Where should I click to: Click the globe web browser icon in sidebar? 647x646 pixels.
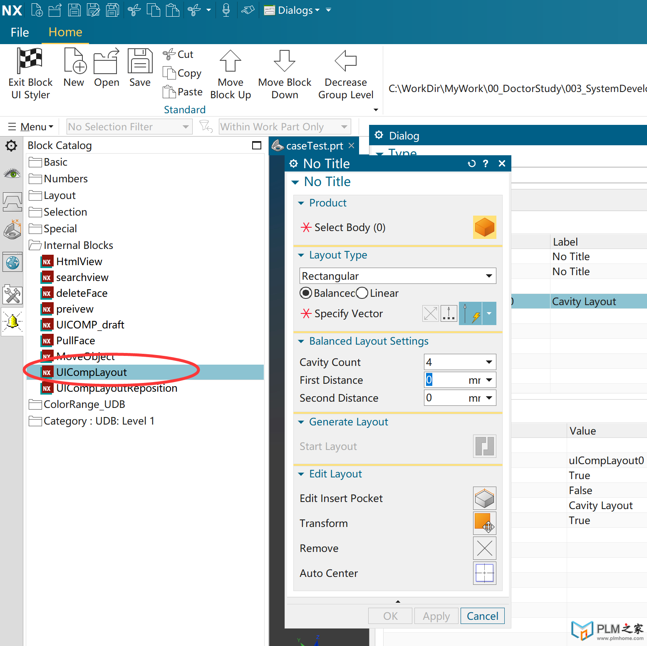point(12,263)
